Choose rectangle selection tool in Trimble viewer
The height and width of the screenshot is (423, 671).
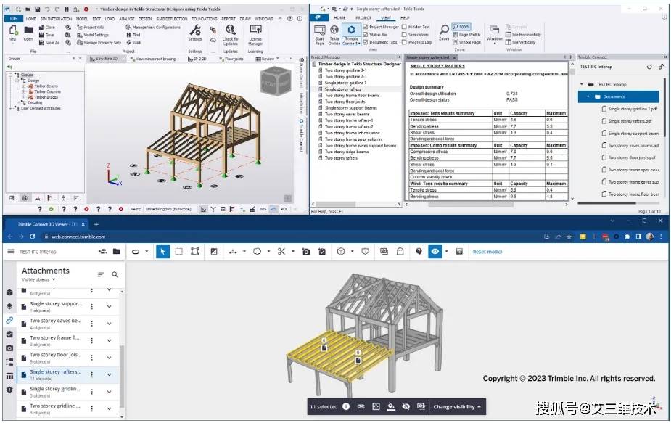179,252
